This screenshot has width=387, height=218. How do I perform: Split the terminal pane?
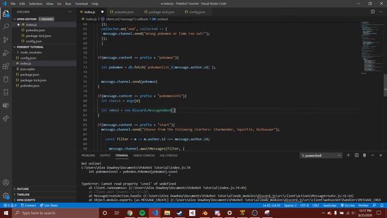(x=357, y=155)
